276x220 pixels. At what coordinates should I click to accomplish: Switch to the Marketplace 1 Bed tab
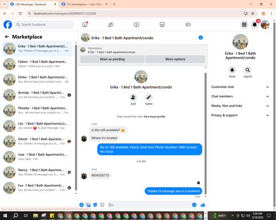(85, 4)
